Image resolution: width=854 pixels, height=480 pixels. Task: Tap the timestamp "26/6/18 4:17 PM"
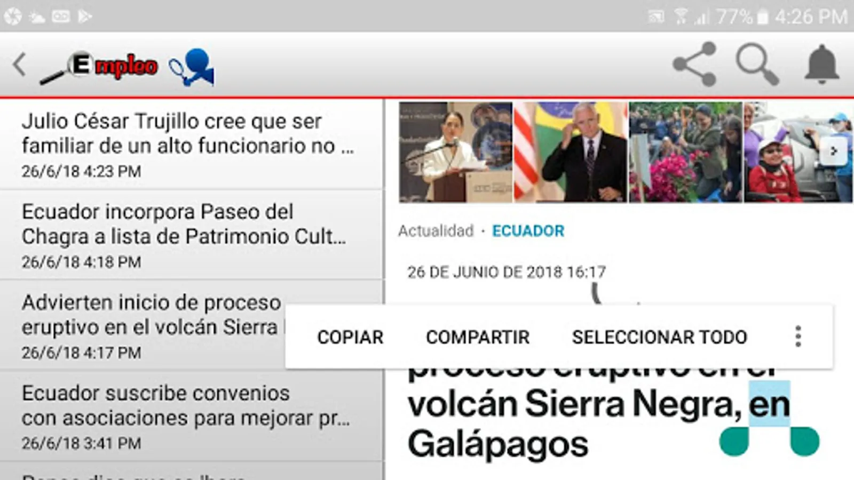click(x=81, y=353)
